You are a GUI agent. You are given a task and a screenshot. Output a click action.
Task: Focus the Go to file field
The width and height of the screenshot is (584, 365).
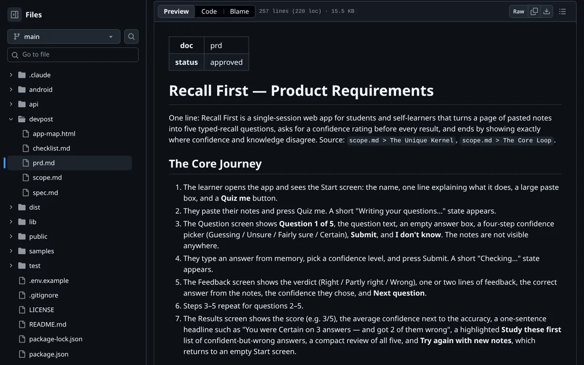tap(73, 55)
